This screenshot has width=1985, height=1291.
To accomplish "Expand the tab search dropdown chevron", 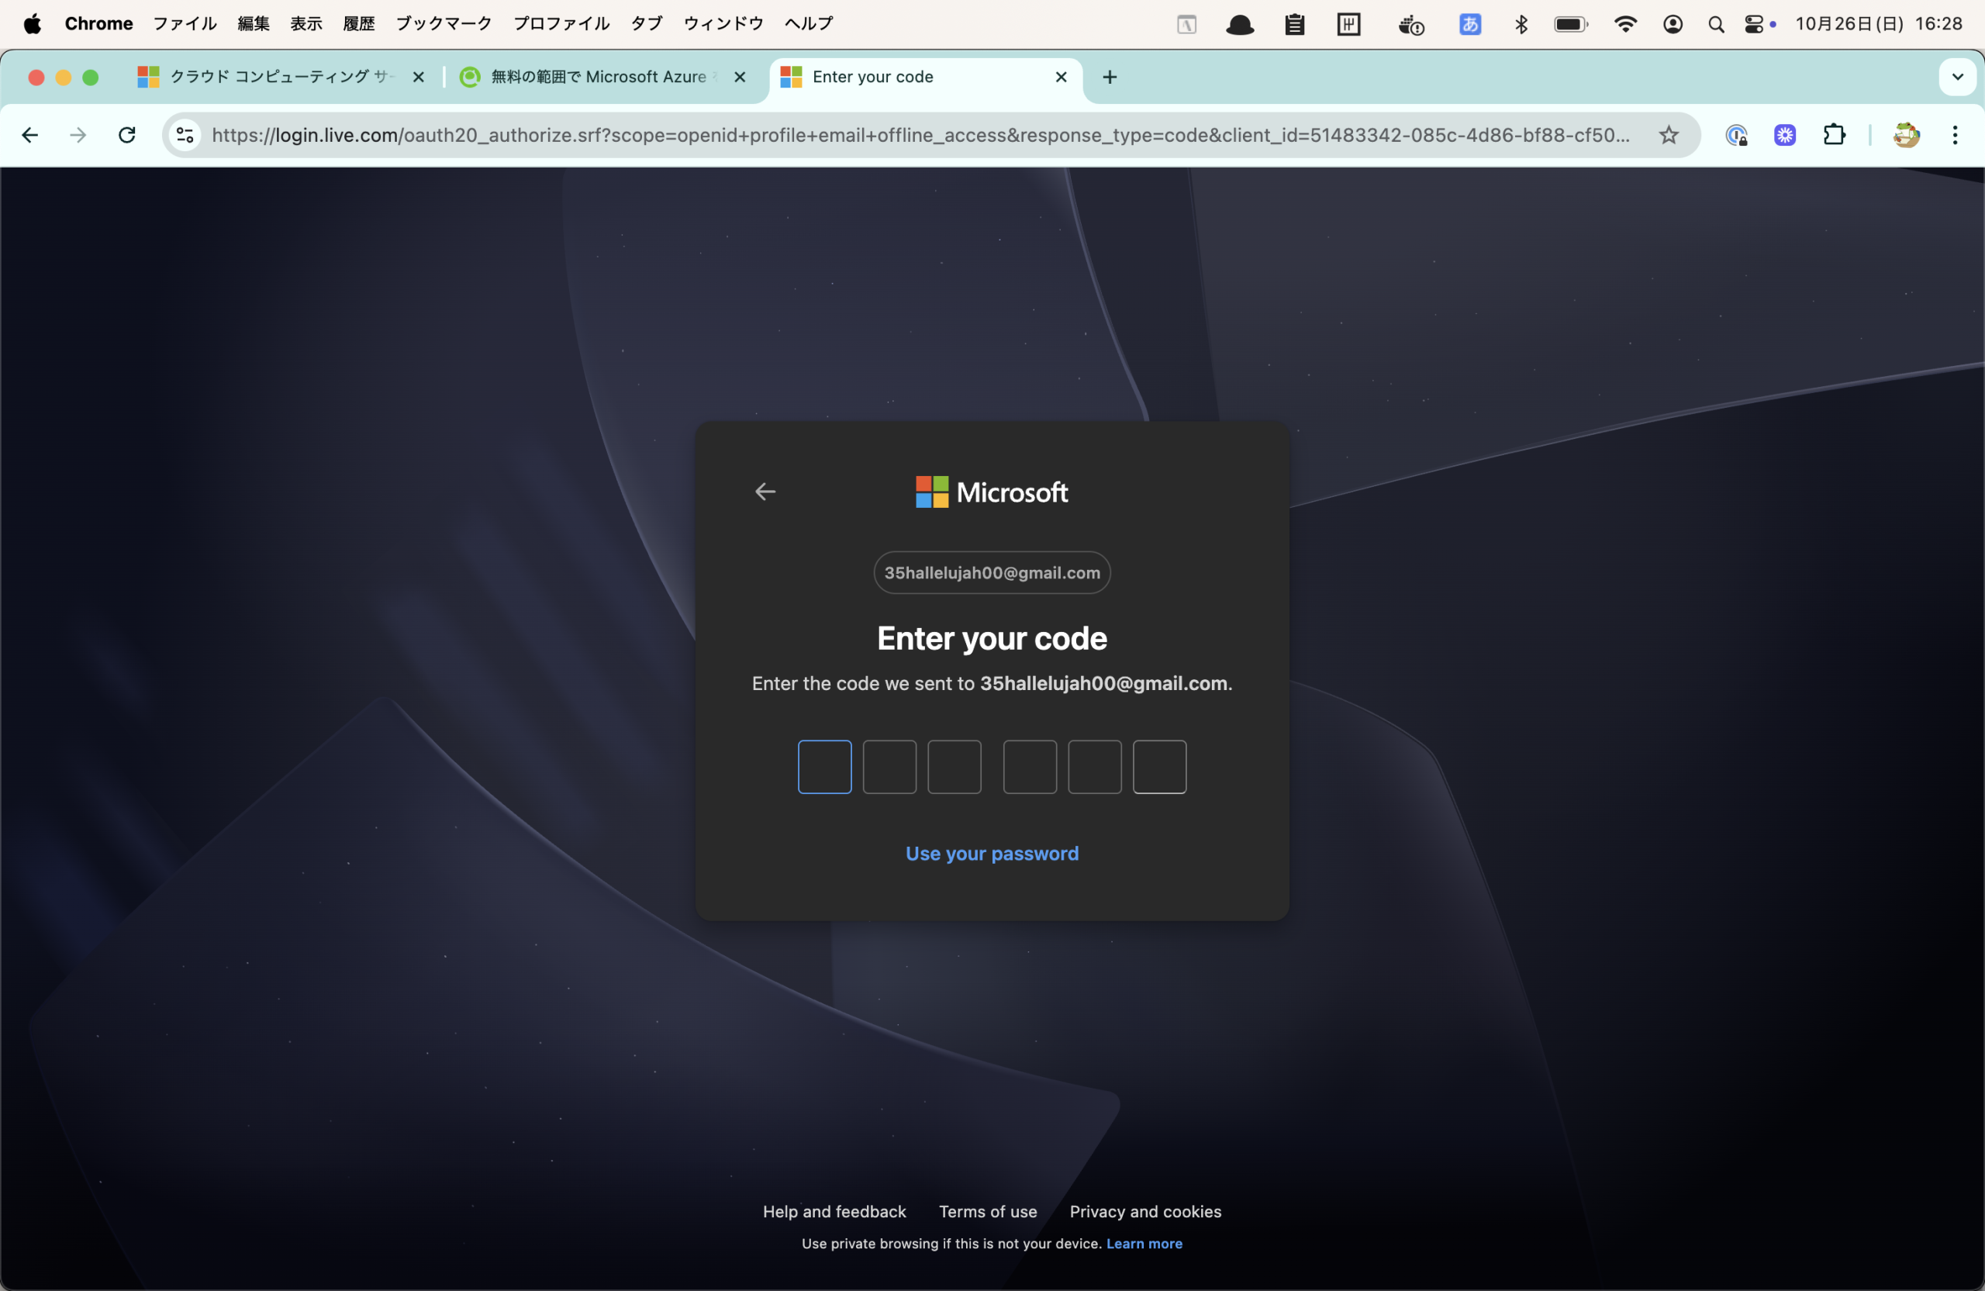I will click(x=1958, y=78).
